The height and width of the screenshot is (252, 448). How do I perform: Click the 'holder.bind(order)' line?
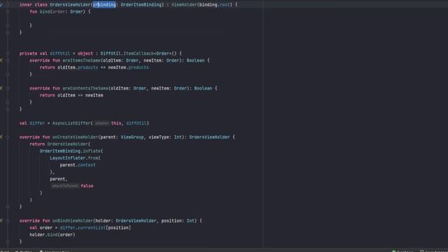coord(52,234)
